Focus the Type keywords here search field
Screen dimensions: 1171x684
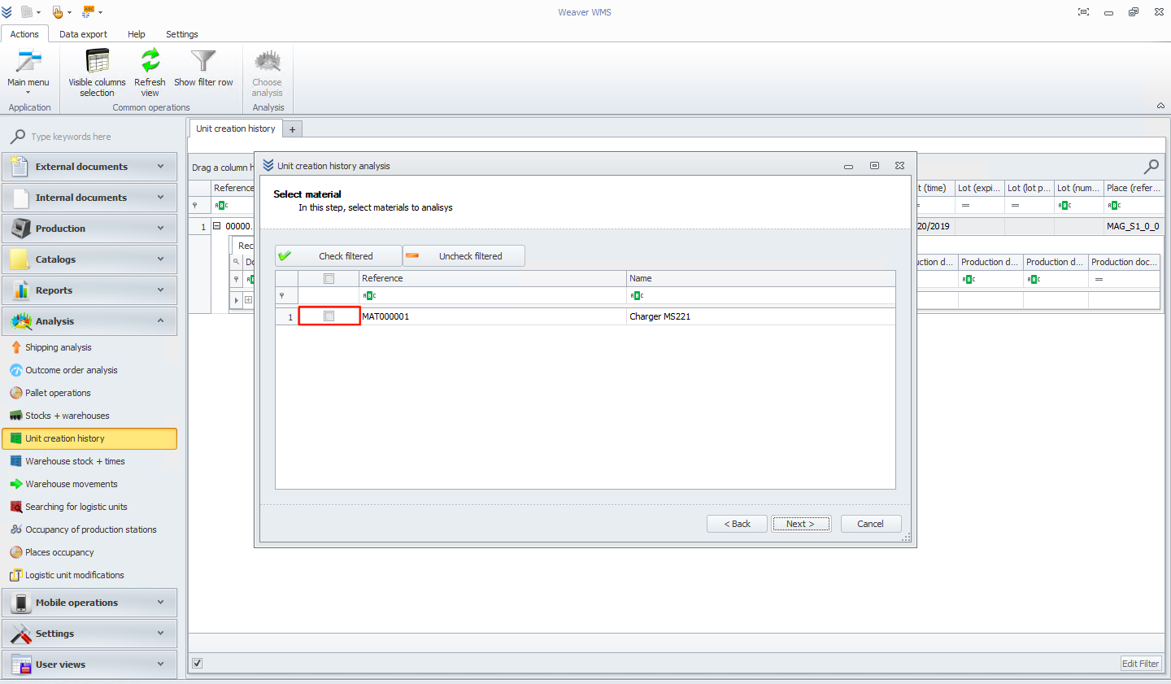pyautogui.click(x=98, y=137)
